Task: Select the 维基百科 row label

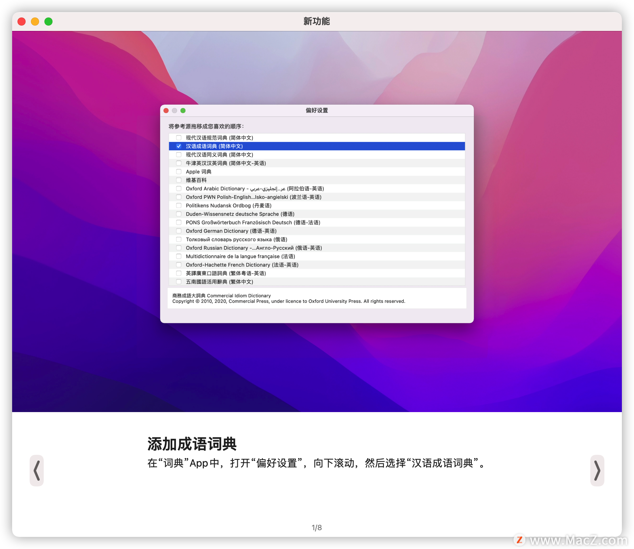Action: pyautogui.click(x=196, y=180)
